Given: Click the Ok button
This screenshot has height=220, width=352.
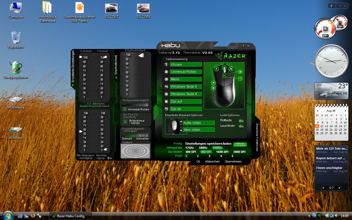Looking at the screenshot, I should [x=198, y=161].
